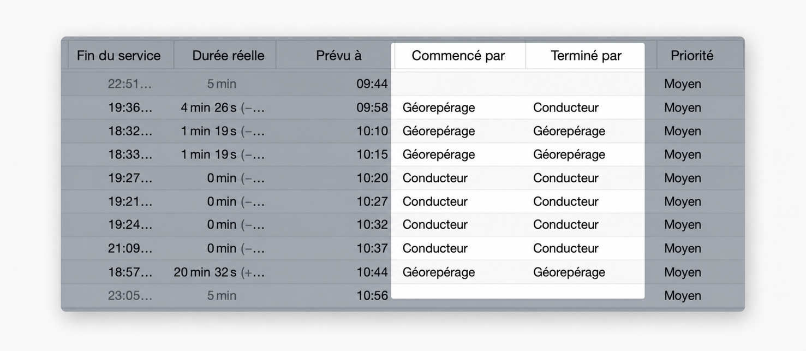
Task: Click Conducteur under Commencé par, 10:20 row
Action: (x=435, y=178)
